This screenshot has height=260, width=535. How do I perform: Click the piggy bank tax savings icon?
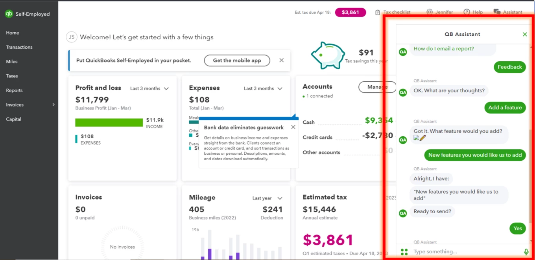[x=328, y=55]
